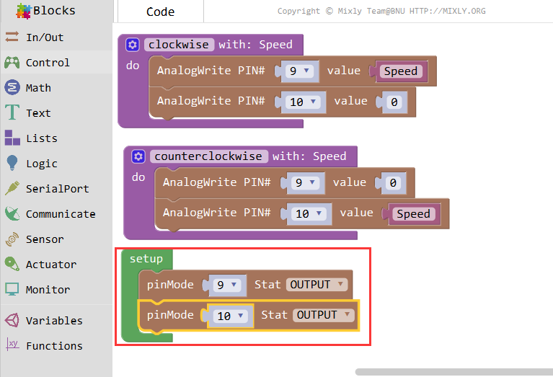This screenshot has height=377, width=553.
Task: Click the Monitor screen icon
Action: tap(12, 289)
